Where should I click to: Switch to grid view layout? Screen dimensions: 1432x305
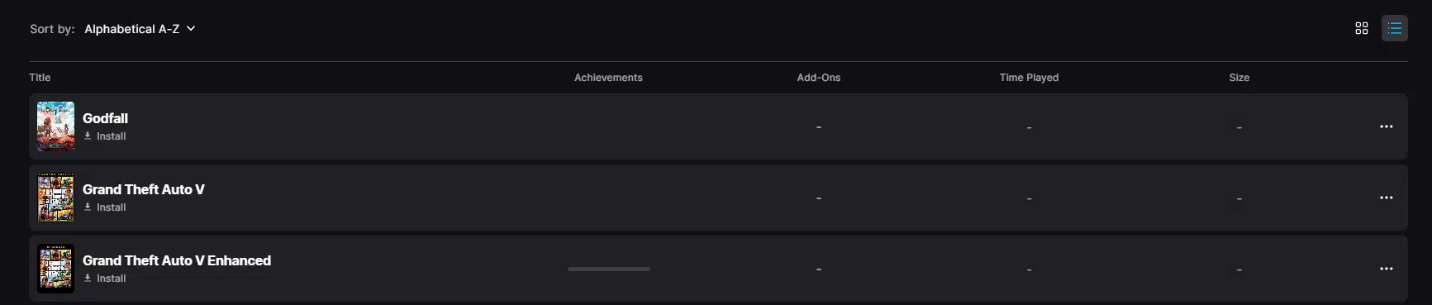1362,29
